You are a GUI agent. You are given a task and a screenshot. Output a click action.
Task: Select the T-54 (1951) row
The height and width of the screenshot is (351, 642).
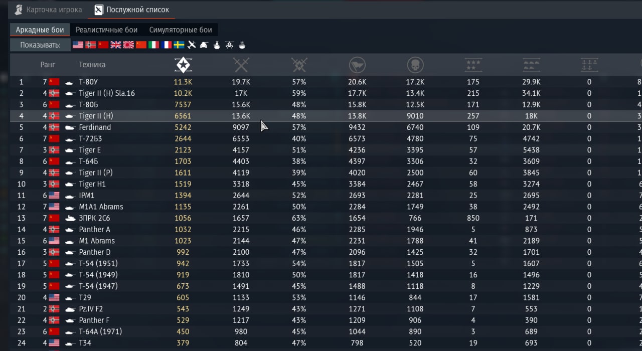click(x=326, y=263)
